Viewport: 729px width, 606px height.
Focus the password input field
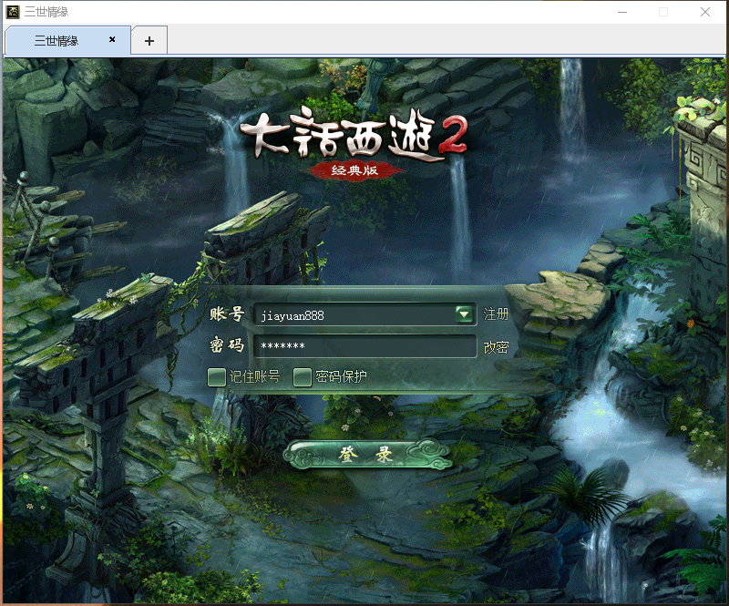coord(364,346)
